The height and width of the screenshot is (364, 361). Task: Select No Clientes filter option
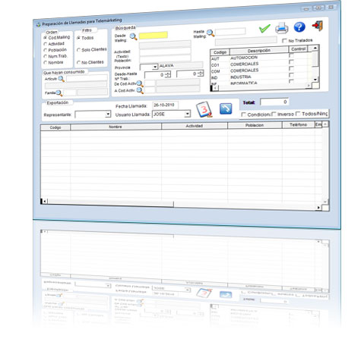tap(78, 62)
